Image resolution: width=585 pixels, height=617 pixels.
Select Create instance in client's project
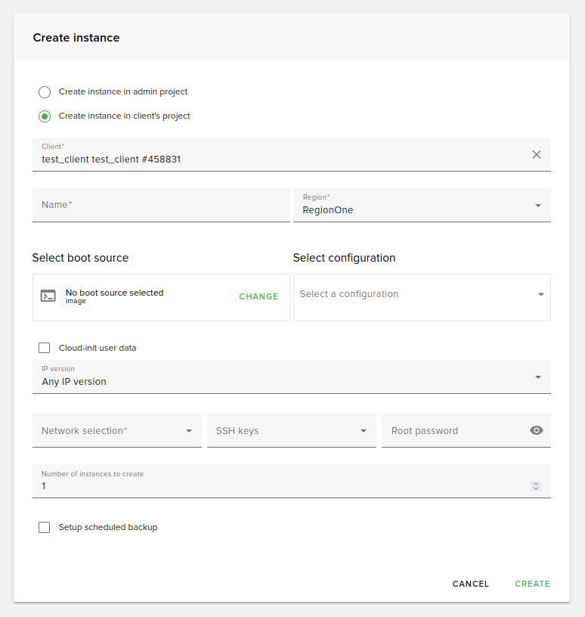[x=45, y=116]
